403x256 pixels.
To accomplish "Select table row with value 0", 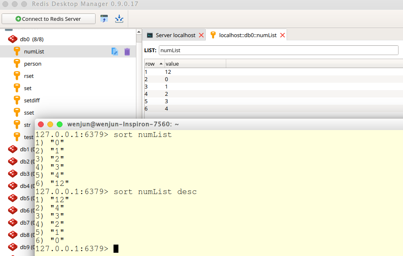I will [x=274, y=79].
